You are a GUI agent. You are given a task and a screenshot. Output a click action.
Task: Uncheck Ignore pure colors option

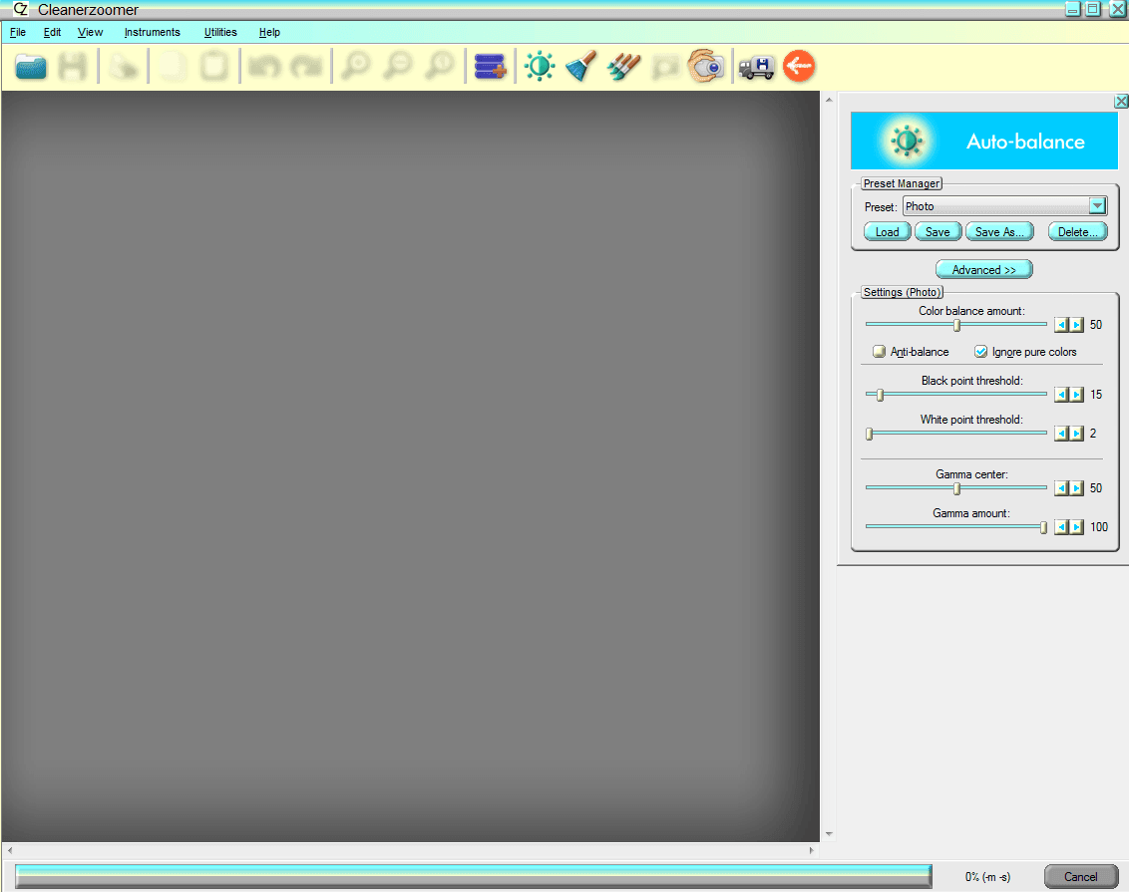pyautogui.click(x=980, y=352)
